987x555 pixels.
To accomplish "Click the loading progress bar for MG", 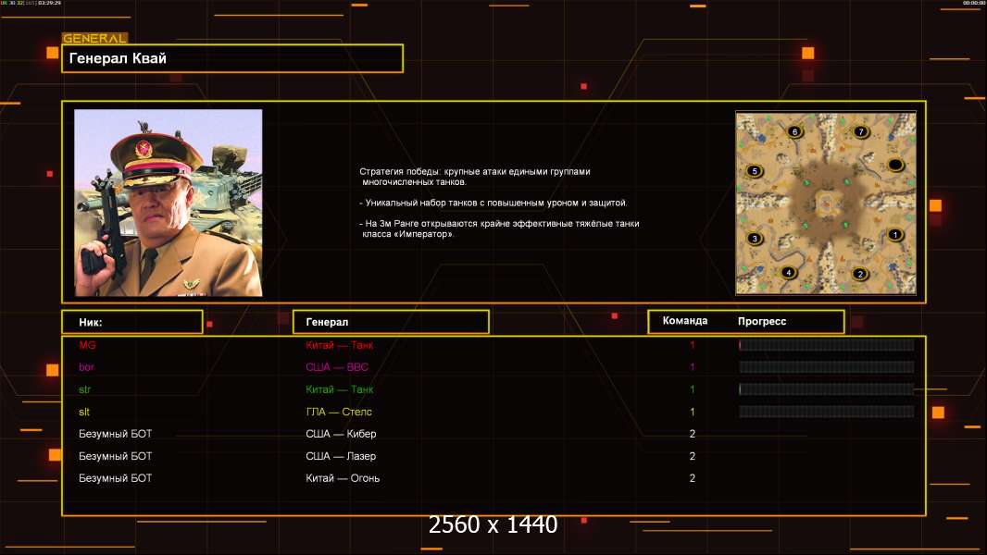I will (x=826, y=345).
